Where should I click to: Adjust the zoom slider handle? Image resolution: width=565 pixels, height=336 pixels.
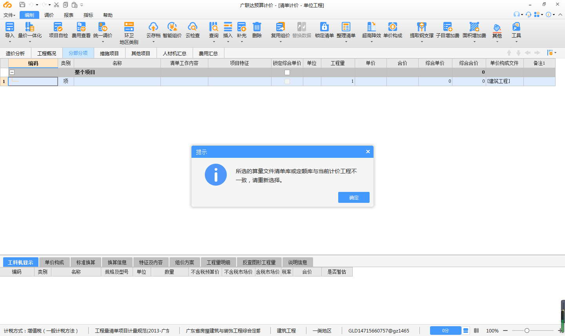527,331
